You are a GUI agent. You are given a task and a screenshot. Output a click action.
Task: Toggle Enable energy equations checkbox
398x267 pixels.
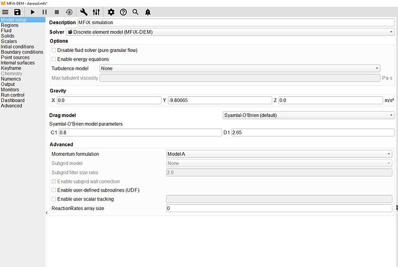coord(54,59)
